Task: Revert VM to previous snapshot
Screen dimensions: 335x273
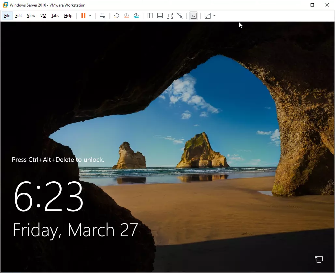Action: point(126,16)
